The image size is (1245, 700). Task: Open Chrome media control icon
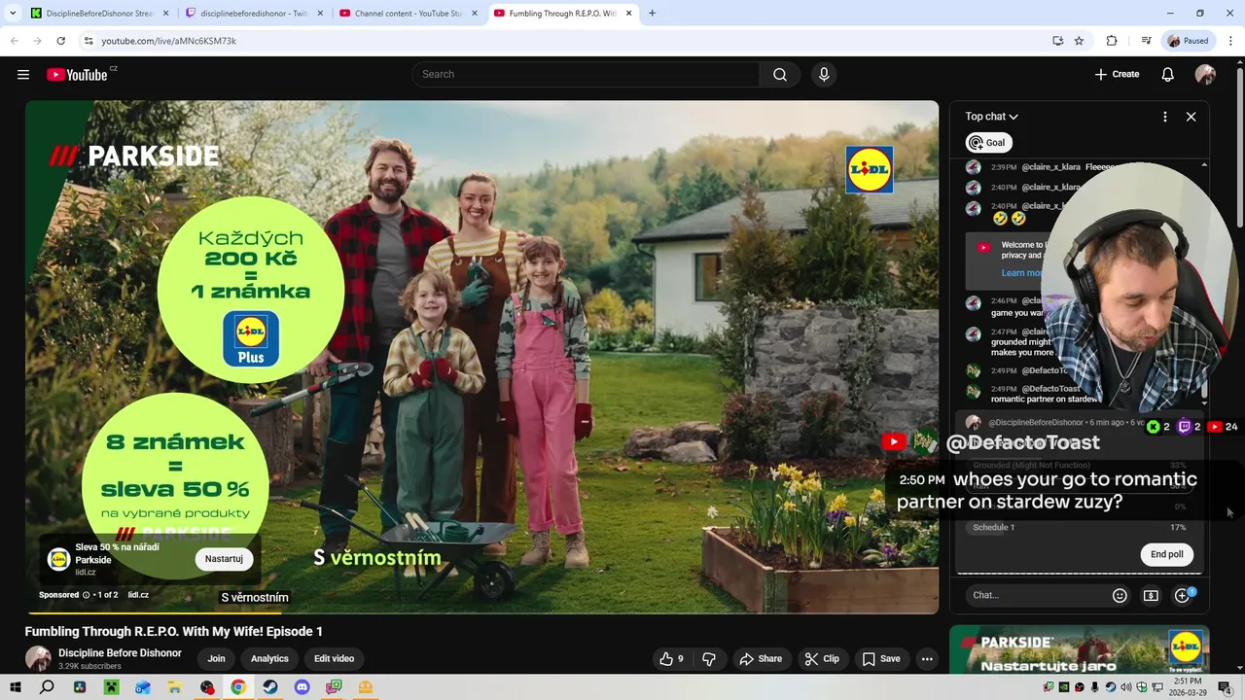tap(1146, 41)
